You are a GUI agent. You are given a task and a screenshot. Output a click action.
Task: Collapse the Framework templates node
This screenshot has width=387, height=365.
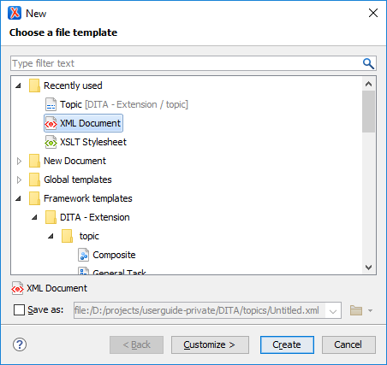tap(19, 198)
